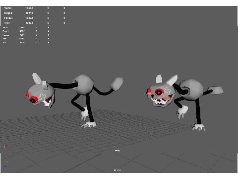Click the small origin axis icon above the corner gizmo

click(4, 147)
